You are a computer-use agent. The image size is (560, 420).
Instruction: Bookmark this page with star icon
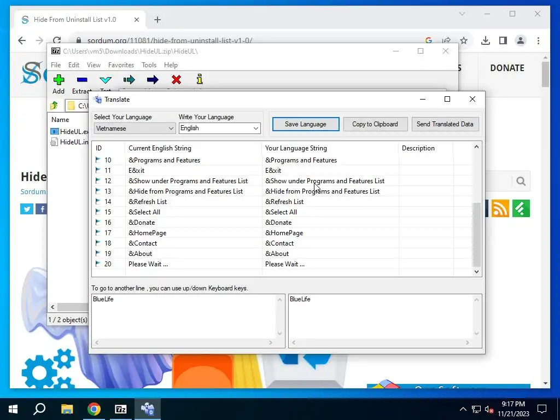[464, 40]
